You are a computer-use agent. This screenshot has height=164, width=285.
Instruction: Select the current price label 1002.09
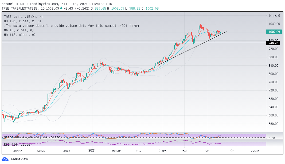click(274, 32)
